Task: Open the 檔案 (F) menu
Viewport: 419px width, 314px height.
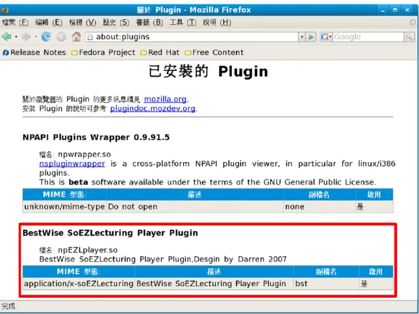Action: tap(15, 22)
